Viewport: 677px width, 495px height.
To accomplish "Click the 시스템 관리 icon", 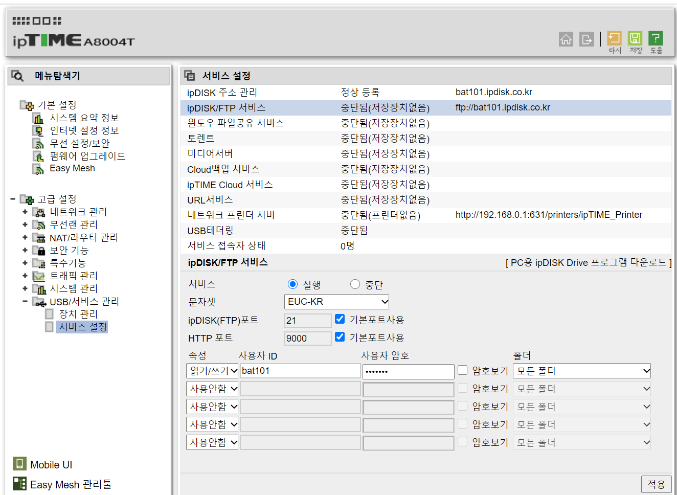I will [x=39, y=289].
